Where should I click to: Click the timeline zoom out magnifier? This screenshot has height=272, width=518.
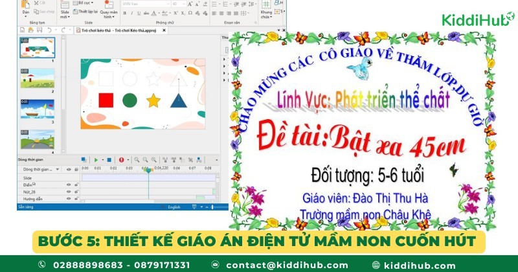(145, 160)
